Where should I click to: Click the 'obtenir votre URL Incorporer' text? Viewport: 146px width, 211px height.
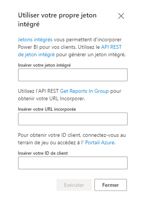coord(51,98)
